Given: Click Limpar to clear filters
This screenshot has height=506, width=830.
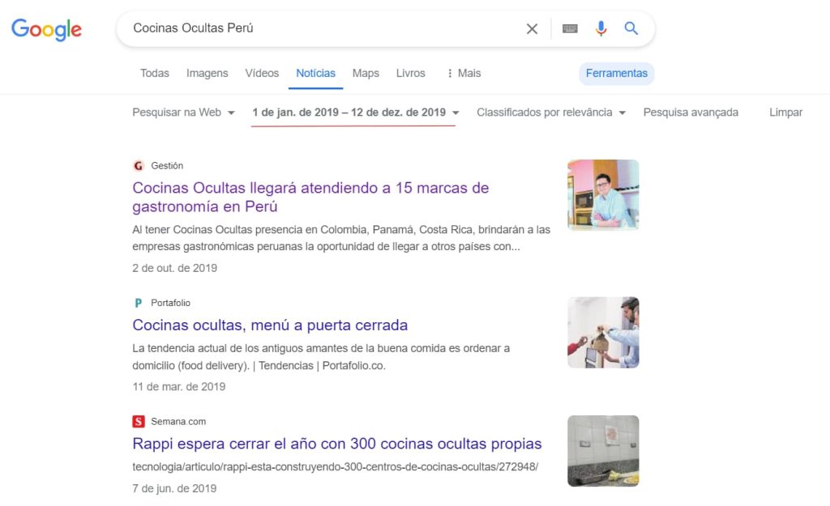Looking at the screenshot, I should [785, 112].
